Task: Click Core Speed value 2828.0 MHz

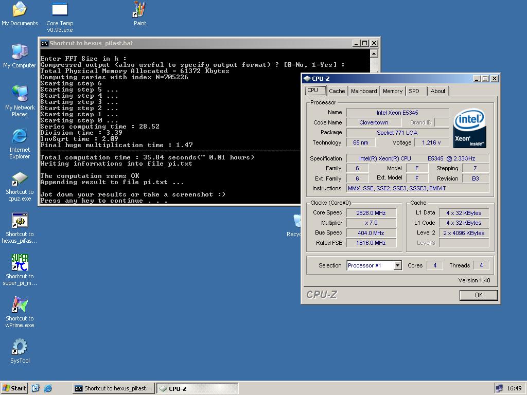Action: tap(371, 213)
